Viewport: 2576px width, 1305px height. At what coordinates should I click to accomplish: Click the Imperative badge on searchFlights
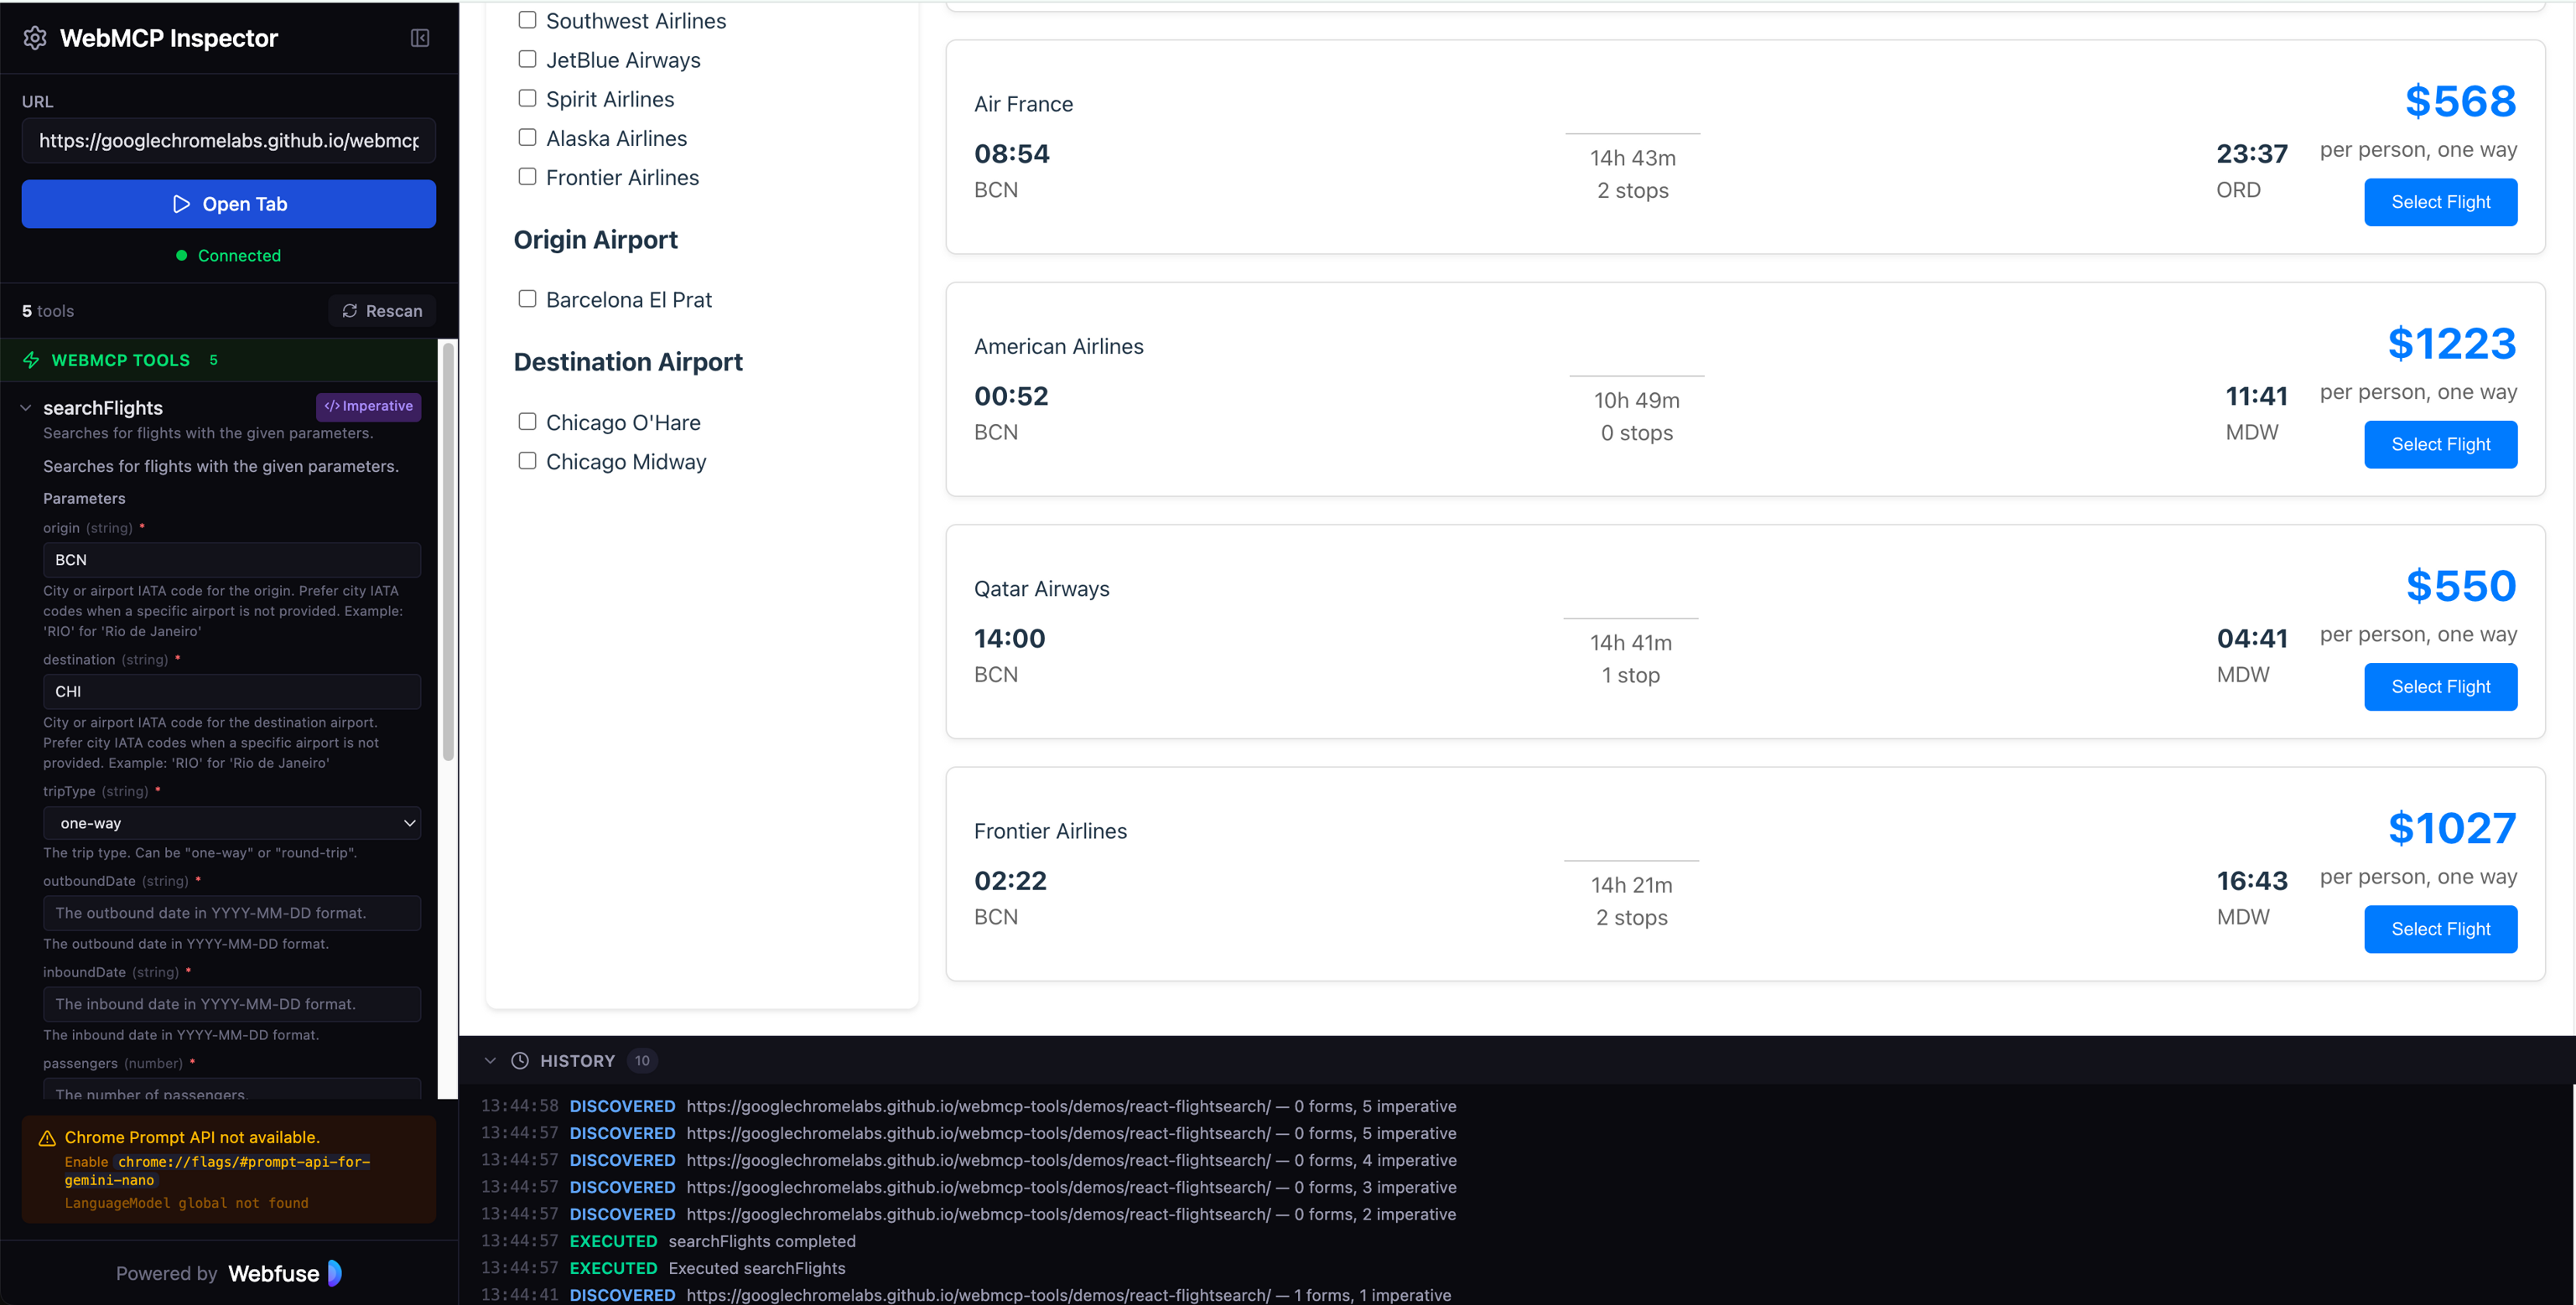click(369, 406)
